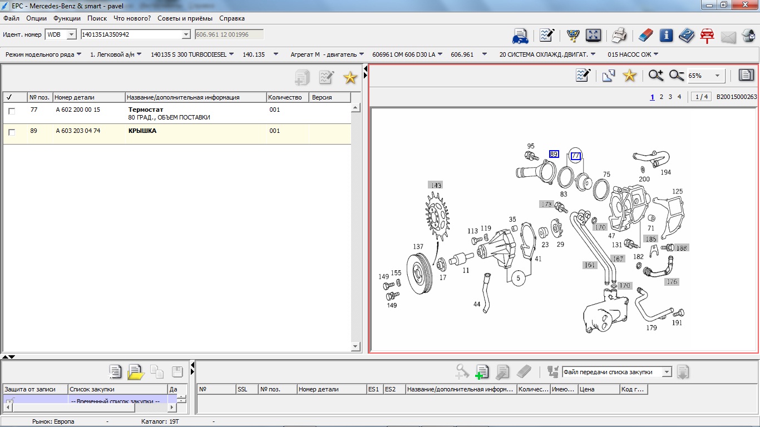Open the Файл передачи списка закупки dropdown
The height and width of the screenshot is (427, 760).
click(x=667, y=372)
